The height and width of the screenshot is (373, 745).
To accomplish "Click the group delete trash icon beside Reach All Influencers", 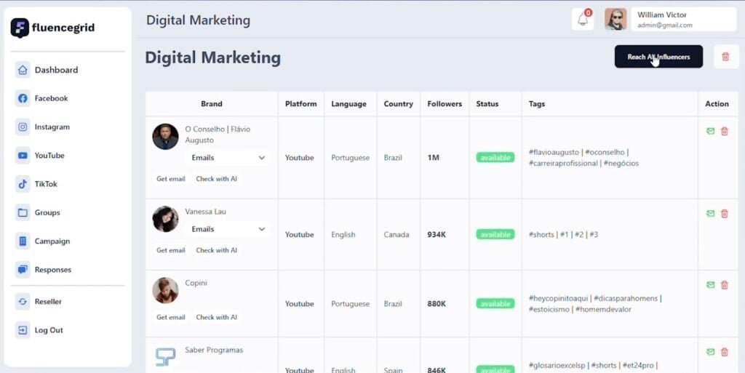I will pos(725,57).
